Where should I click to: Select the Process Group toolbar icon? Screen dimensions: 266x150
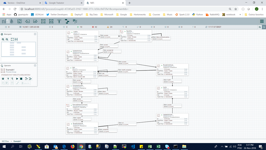click(x=43, y=21)
